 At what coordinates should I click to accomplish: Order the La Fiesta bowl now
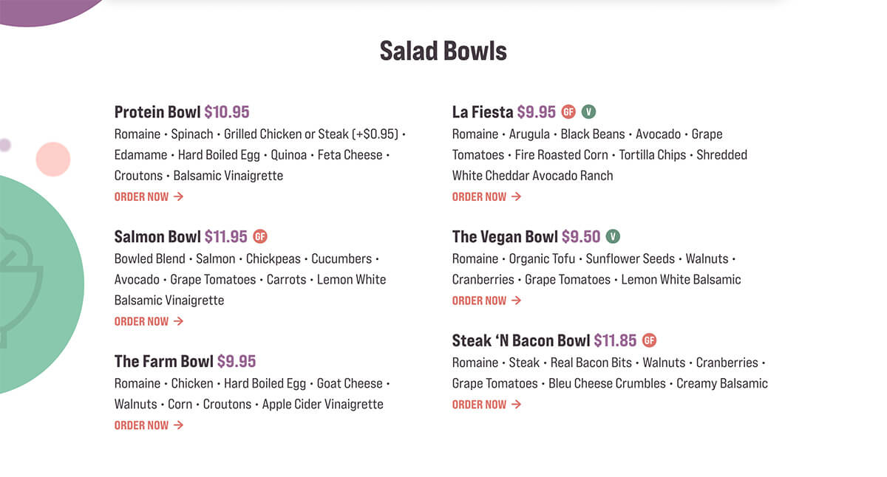click(x=486, y=196)
